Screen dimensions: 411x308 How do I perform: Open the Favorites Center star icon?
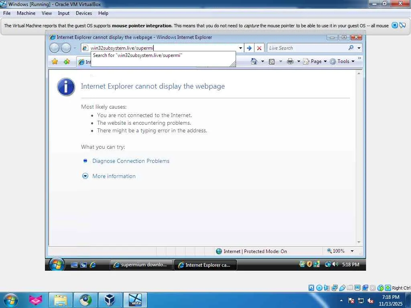pyautogui.click(x=55, y=61)
